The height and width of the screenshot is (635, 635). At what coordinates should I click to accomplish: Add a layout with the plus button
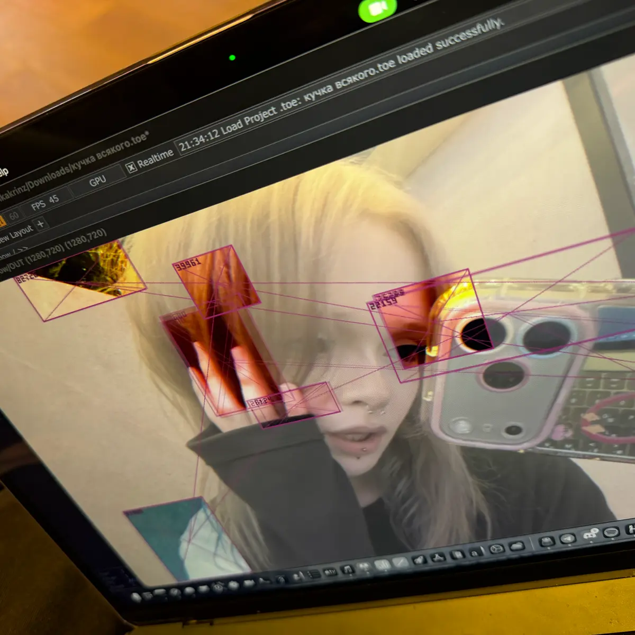40,223
